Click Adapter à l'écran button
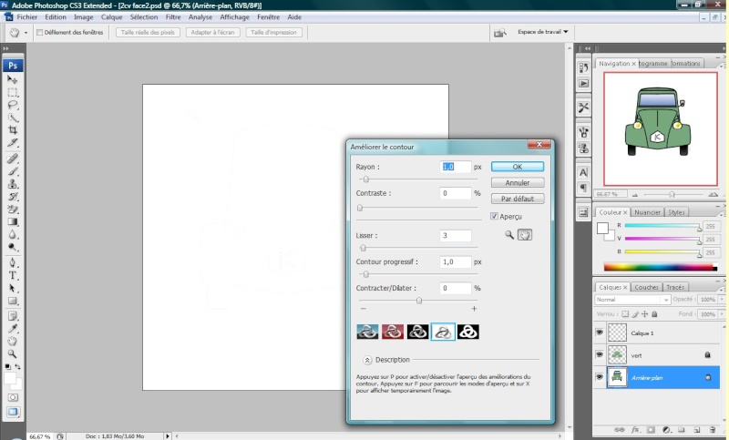729x440 pixels. point(213,33)
